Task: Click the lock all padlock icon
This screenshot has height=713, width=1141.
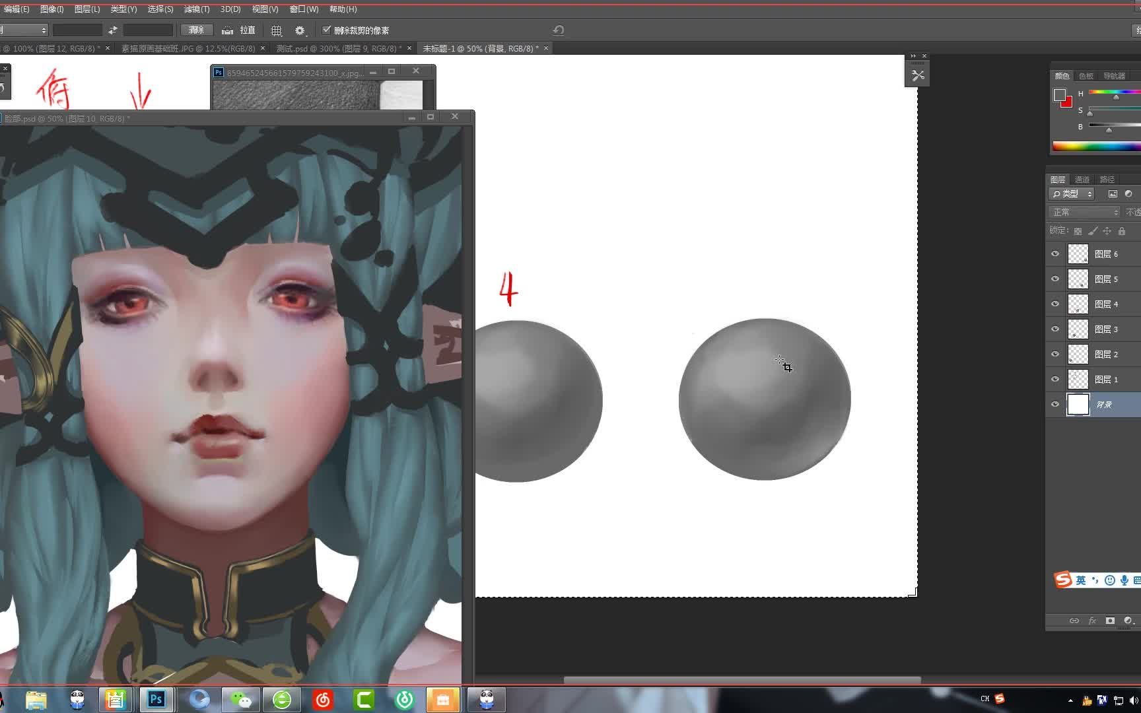Action: point(1122,232)
